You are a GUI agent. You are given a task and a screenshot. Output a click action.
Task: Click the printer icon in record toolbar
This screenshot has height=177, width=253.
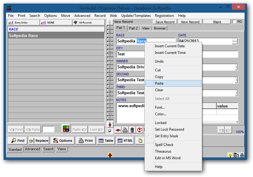point(125,130)
